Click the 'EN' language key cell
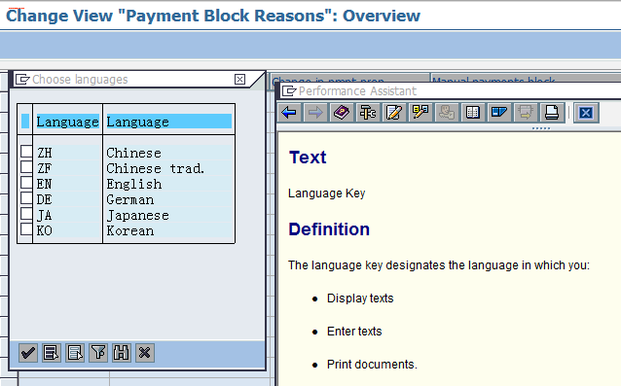Viewport: 621px width, 386px height. (68, 184)
